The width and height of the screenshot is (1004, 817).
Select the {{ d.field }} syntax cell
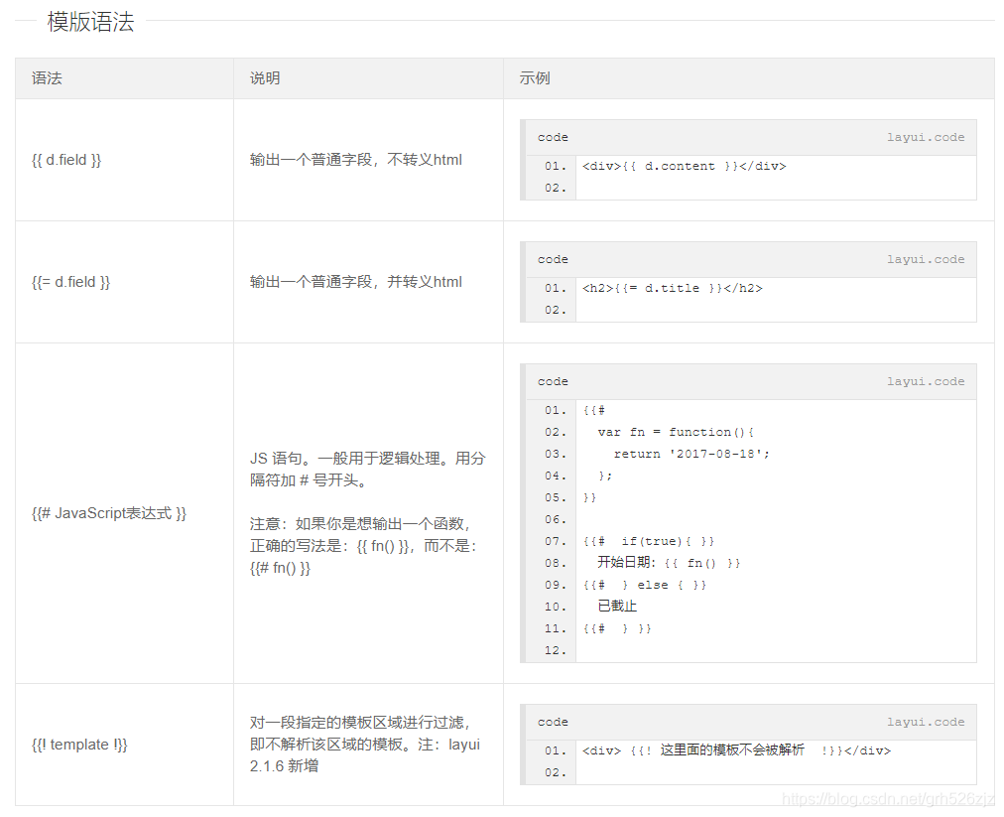click(66, 159)
